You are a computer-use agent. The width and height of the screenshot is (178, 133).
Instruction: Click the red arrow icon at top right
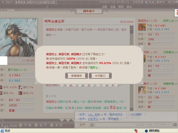pyautogui.click(x=176, y=13)
